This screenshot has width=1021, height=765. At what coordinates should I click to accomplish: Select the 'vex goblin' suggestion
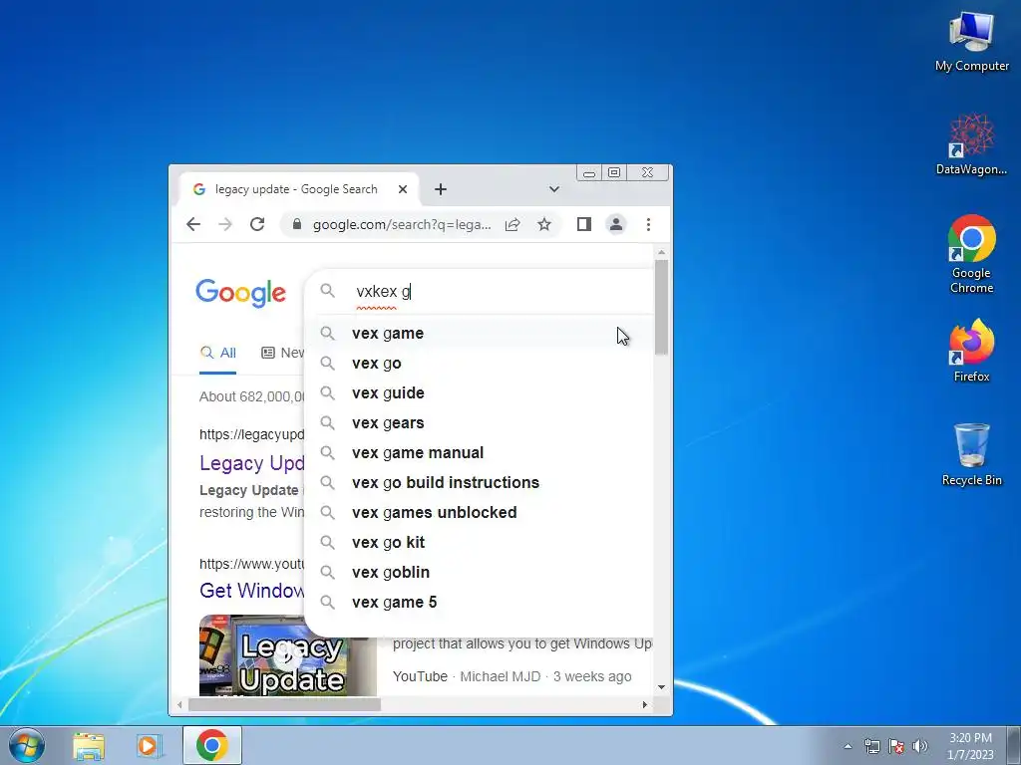pos(480,573)
